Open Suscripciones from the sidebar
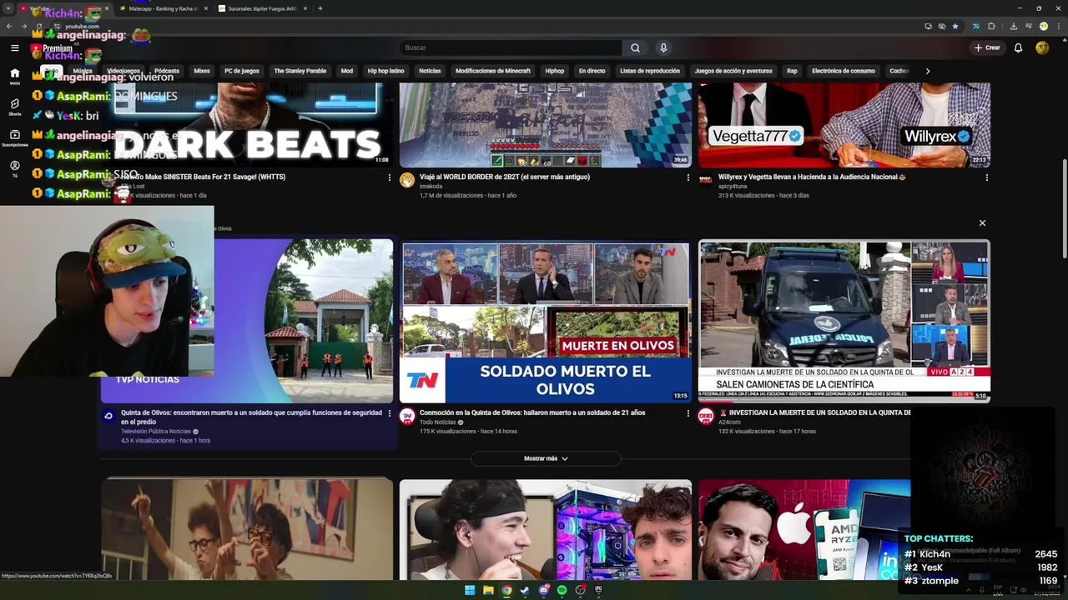This screenshot has width=1068, height=600. [x=14, y=137]
